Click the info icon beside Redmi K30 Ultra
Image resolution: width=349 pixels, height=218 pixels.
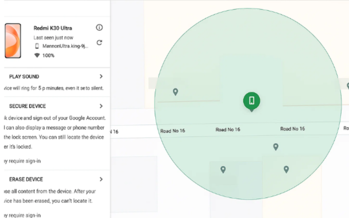[99, 27]
